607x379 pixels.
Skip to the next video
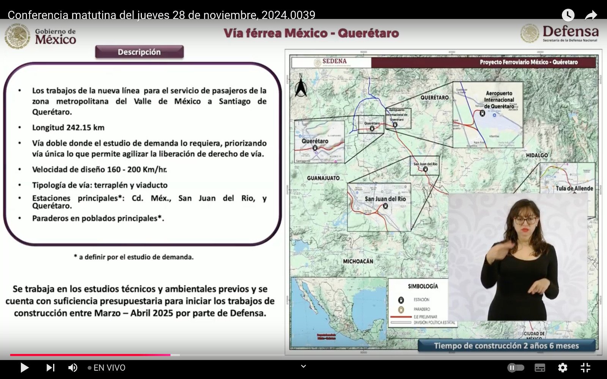tap(50, 368)
